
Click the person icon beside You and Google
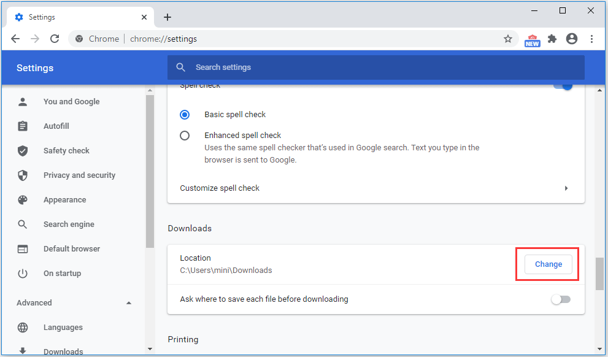click(23, 102)
